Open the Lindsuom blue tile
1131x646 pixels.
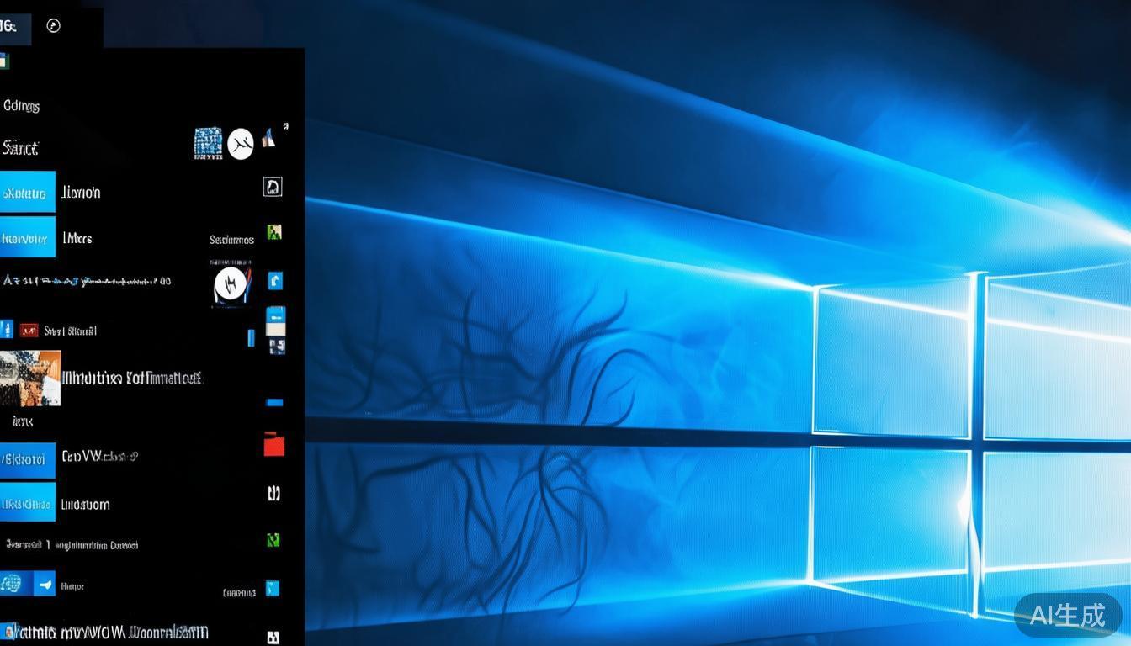pos(28,504)
